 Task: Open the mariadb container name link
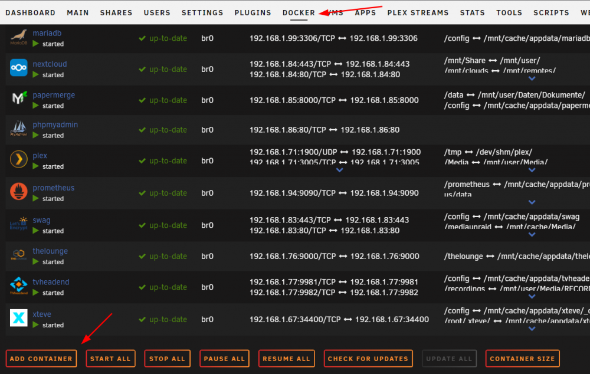47,33
